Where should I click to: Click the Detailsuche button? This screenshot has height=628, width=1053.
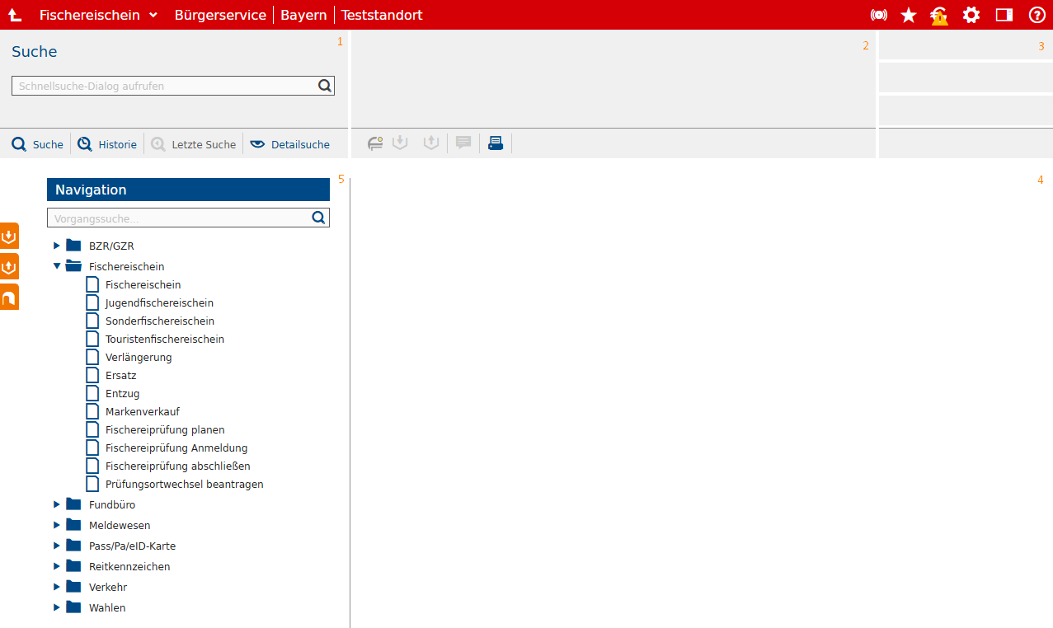click(x=290, y=144)
